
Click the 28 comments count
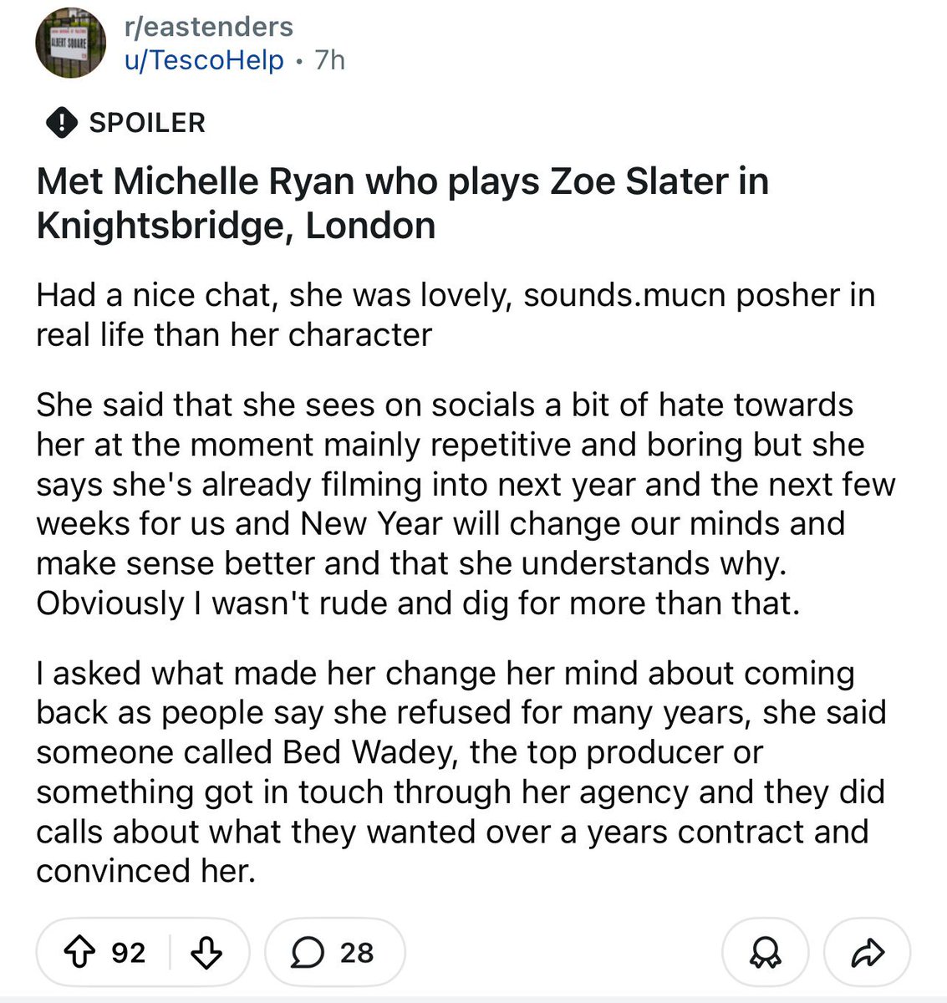tap(357, 952)
